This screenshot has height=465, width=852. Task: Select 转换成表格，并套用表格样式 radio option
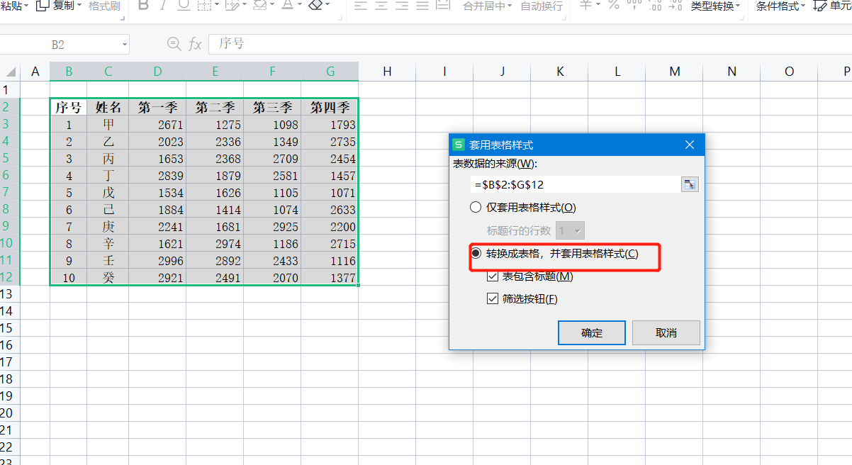(476, 254)
